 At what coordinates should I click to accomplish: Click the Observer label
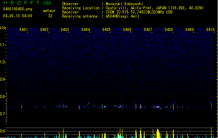[70, 4]
